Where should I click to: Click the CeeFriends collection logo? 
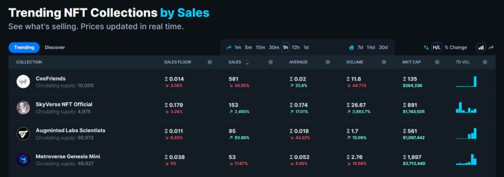point(23,82)
